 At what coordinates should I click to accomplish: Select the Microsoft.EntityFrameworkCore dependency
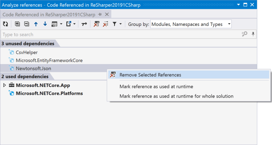49,60
